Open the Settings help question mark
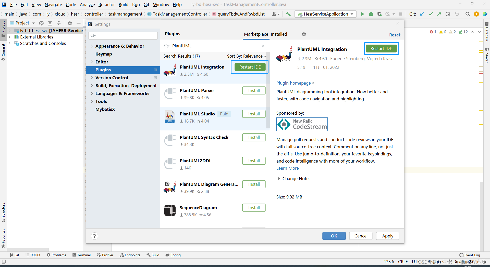 point(94,236)
